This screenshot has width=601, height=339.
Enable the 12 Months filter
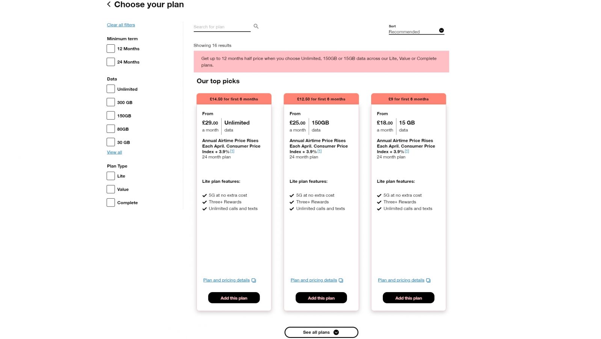[110, 48]
